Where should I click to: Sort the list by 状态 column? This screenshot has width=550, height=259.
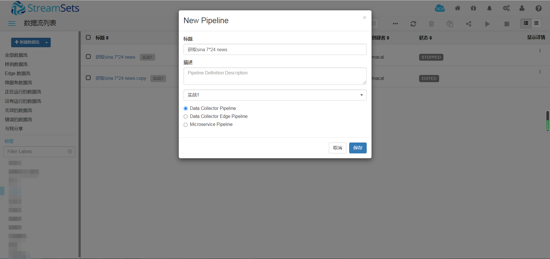(425, 38)
